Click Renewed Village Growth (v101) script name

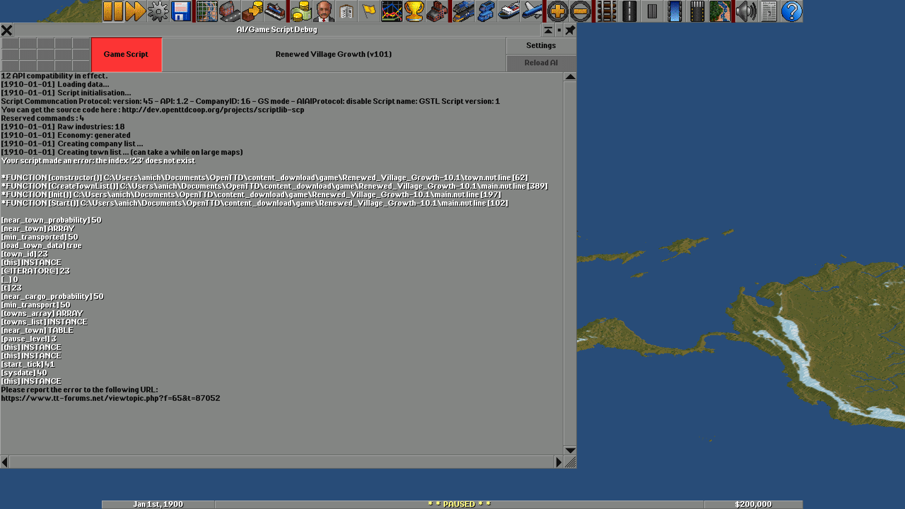click(334, 54)
